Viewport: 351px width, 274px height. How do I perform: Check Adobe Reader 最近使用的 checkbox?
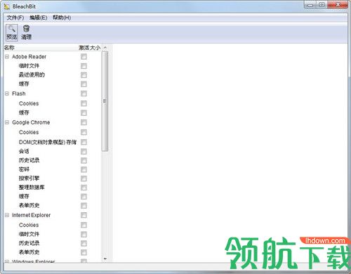pos(84,75)
